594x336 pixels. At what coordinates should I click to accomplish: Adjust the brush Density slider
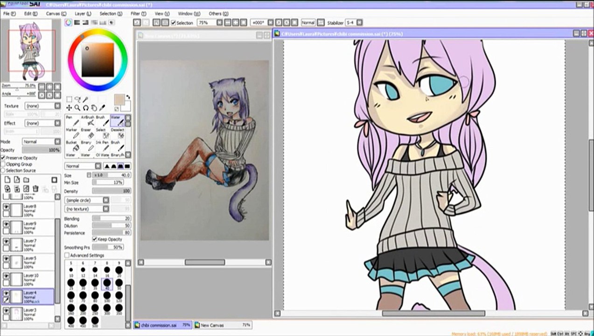tap(112, 191)
